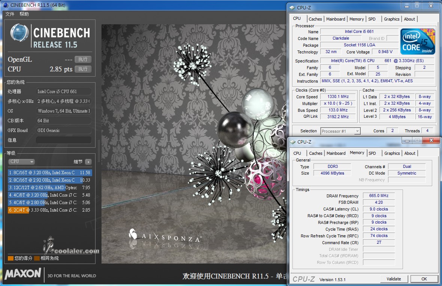Click the x 10.0 multiplier value

click(338, 103)
